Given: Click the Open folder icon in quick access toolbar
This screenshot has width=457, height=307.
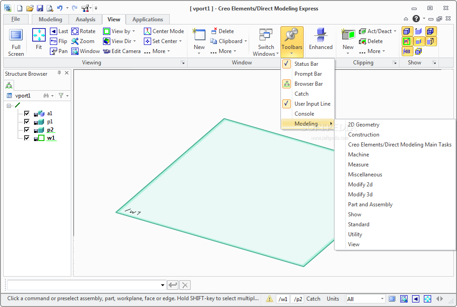Looking at the screenshot, I should [x=30, y=8].
